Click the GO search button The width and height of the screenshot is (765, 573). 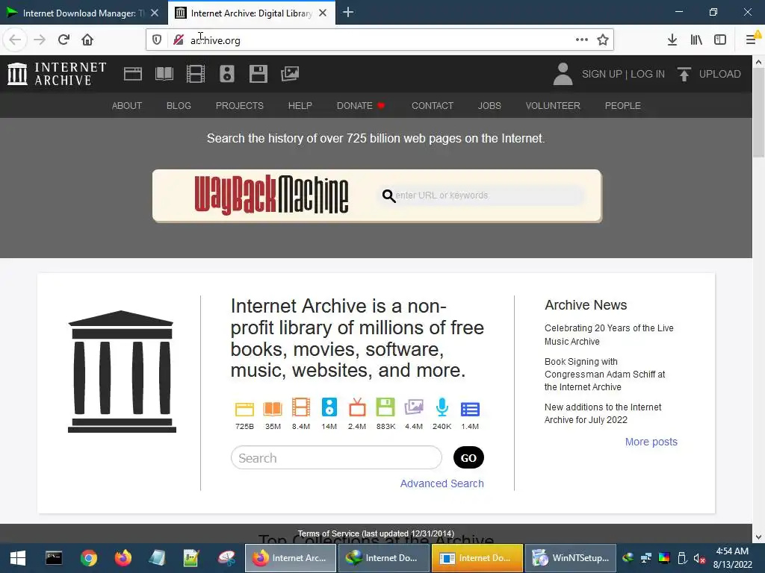[x=468, y=457]
